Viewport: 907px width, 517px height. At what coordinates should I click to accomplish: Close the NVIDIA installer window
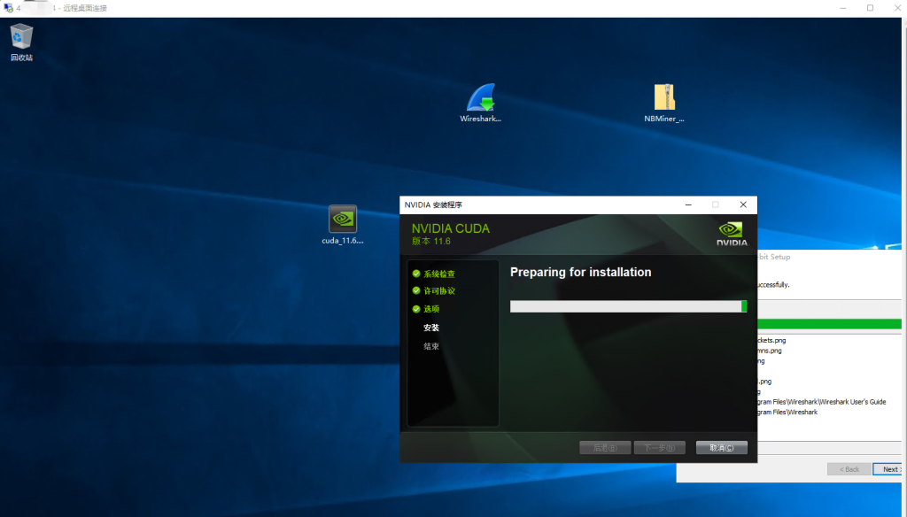point(743,204)
